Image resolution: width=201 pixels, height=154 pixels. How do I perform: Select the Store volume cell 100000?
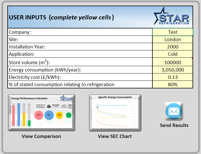click(x=172, y=62)
